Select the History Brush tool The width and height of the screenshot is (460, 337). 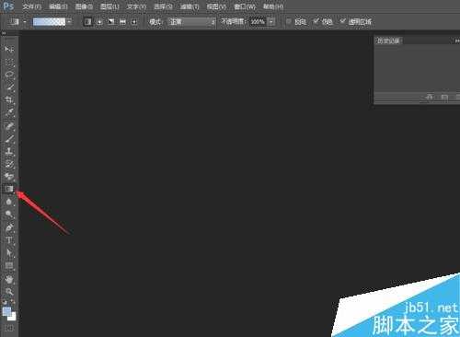pos(9,164)
